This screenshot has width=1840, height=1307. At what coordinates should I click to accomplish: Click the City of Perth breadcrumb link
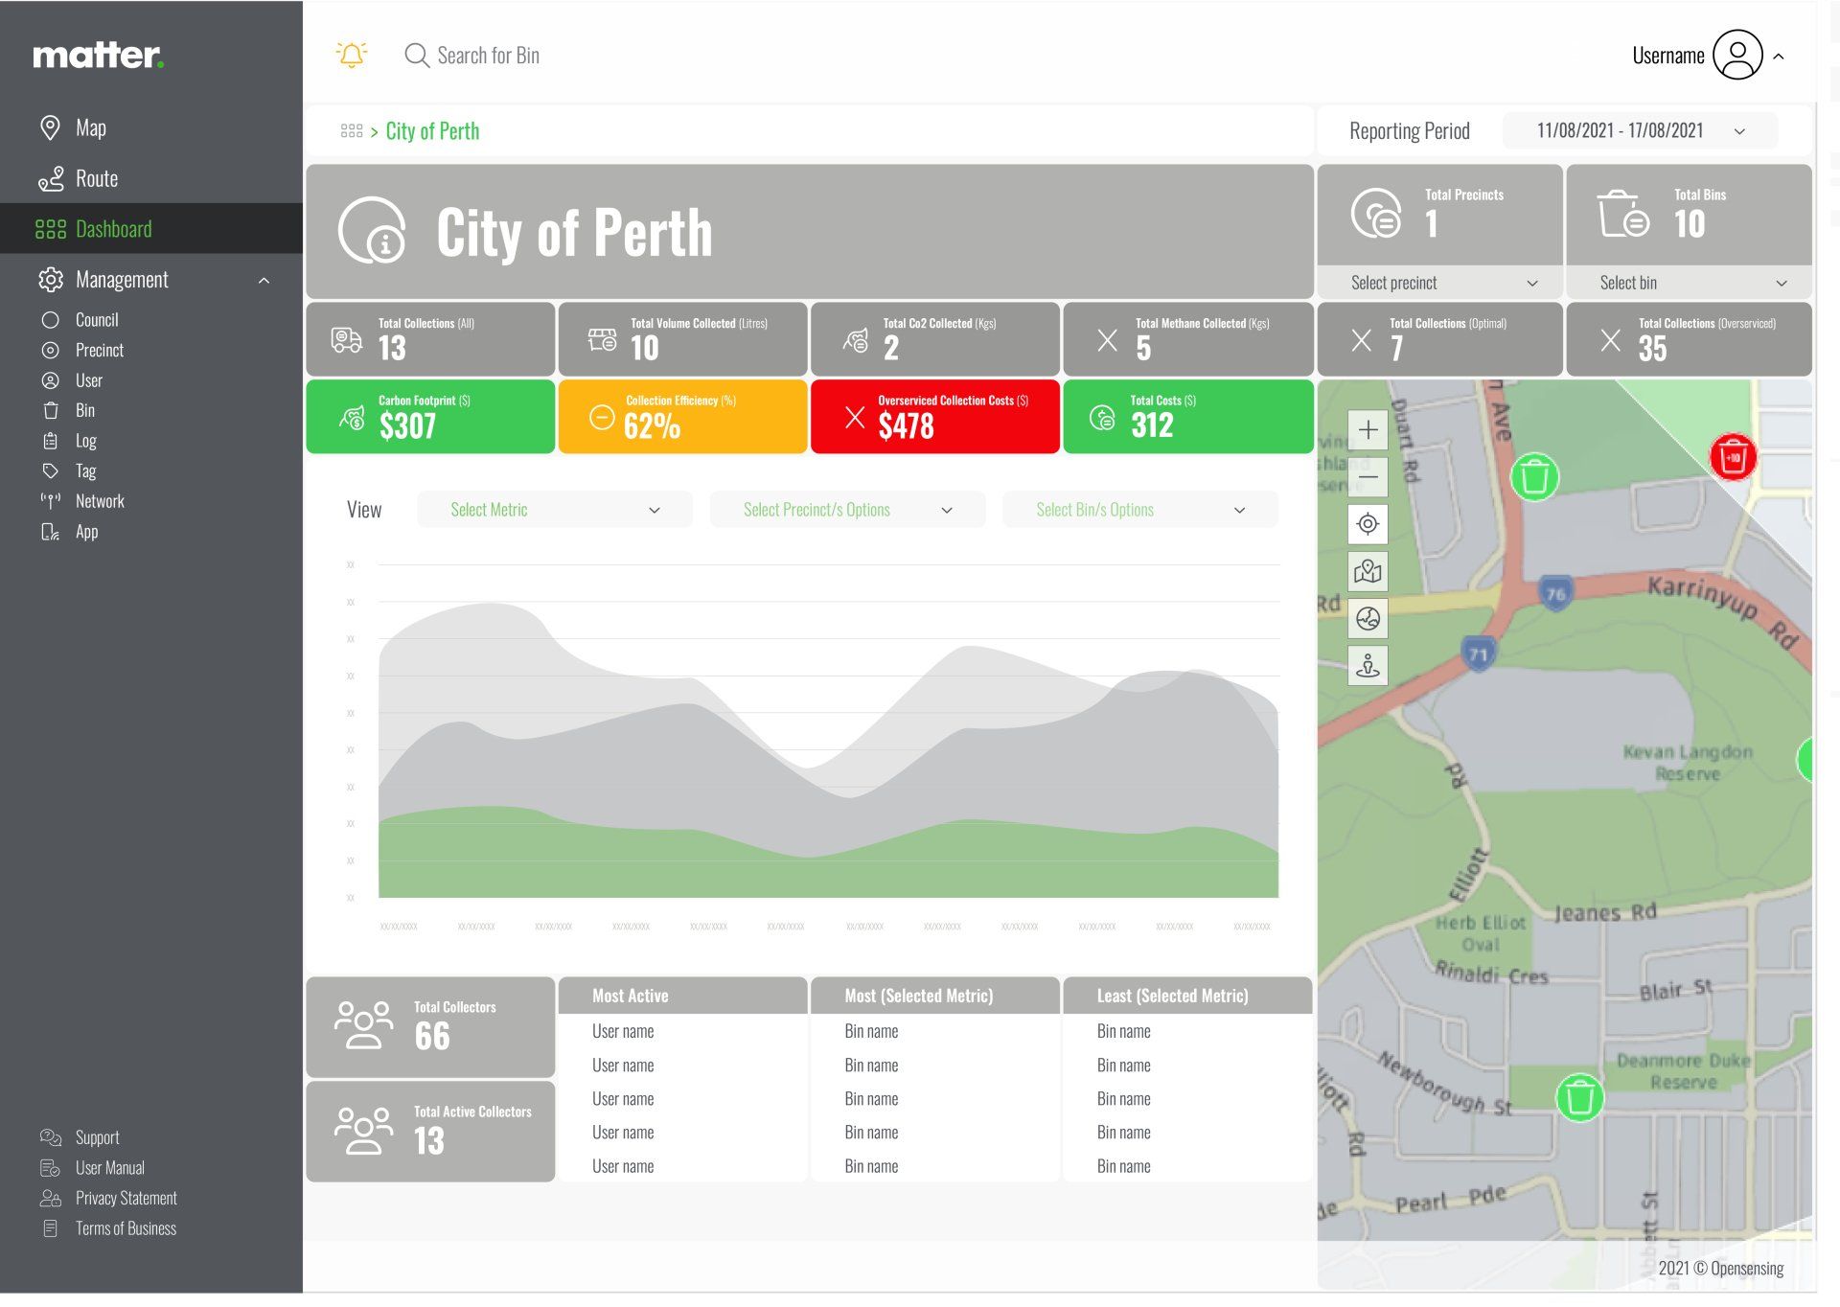[432, 131]
